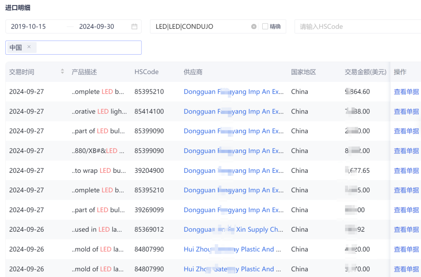Click the keyword box showing LED|LED|CONDUJO
Screen dimensions: 421x277
(x=199, y=26)
